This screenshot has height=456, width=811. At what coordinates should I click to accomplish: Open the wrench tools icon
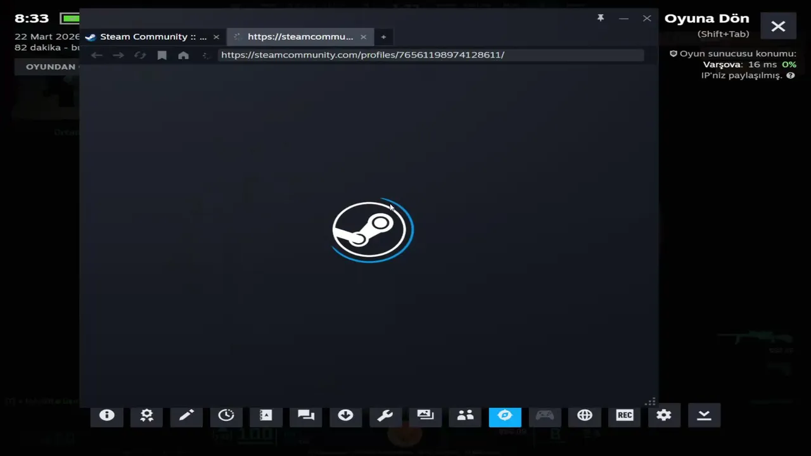tap(385, 415)
